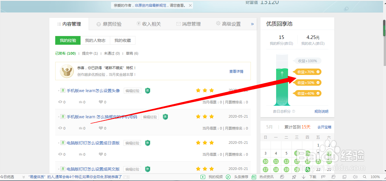Click the 下载 download arrow icon in the toolbar
Viewport: 386px width, 181px height.
(x=303, y=177)
